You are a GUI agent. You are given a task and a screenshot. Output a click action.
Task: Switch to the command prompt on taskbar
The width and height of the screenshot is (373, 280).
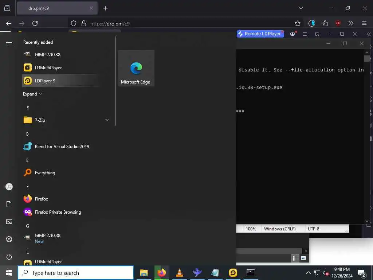251,273
